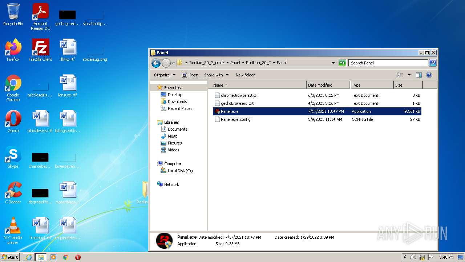This screenshot has width=465, height=262.
Task: Open Skype desktop shortcut
Action: point(13,157)
